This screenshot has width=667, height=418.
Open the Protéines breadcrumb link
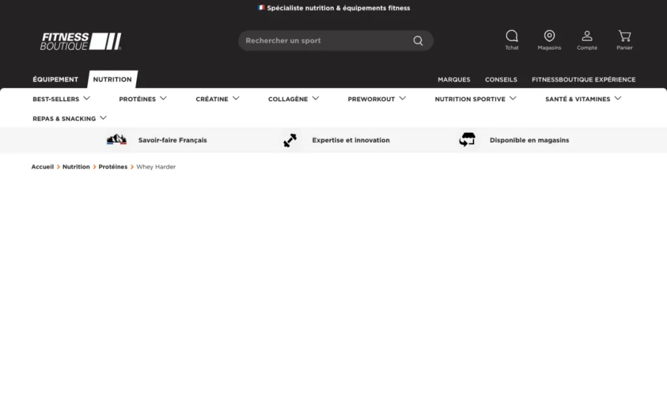pyautogui.click(x=113, y=167)
